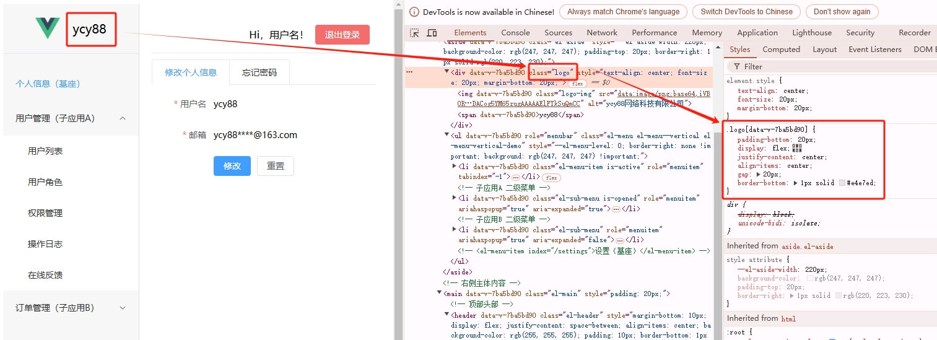The width and height of the screenshot is (937, 340).
Task: Toggle the device toolbar icon
Action: [x=432, y=33]
